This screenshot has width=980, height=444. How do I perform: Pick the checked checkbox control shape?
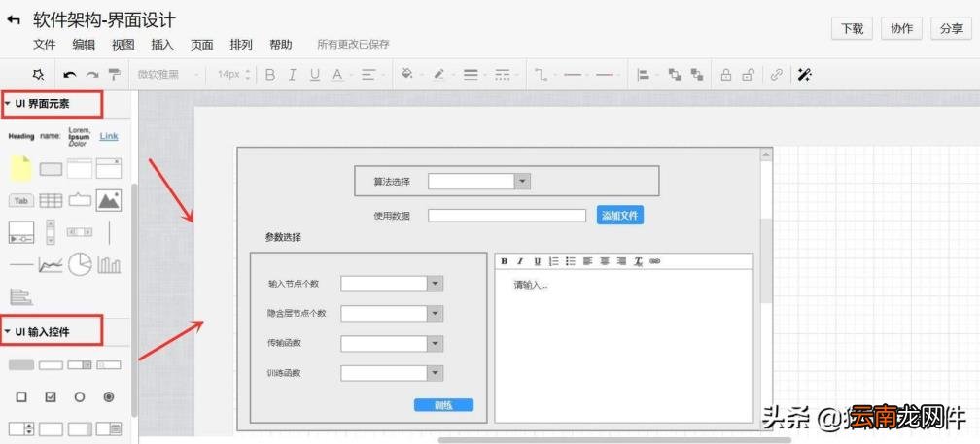[51, 396]
